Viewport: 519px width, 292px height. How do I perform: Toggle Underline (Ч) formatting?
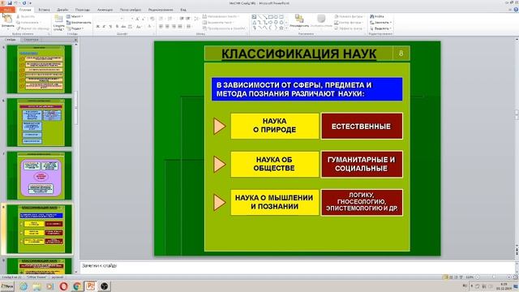[x=110, y=27]
